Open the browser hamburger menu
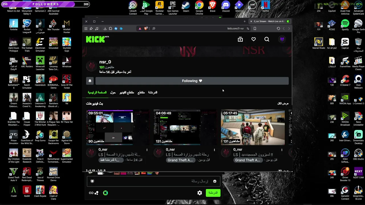This screenshot has width=365, height=205. pyautogui.click(x=86, y=28)
